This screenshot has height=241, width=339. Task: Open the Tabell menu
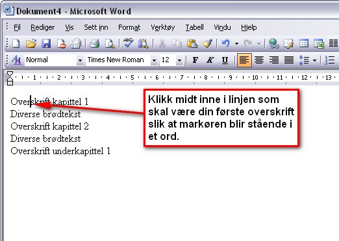coord(194,27)
